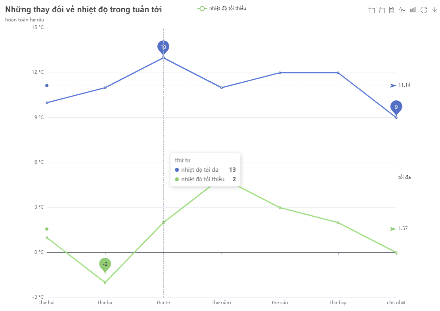Screen dimensions: 440x311
Task: Click the 11.14 average line label
Action: pyautogui.click(x=404, y=85)
